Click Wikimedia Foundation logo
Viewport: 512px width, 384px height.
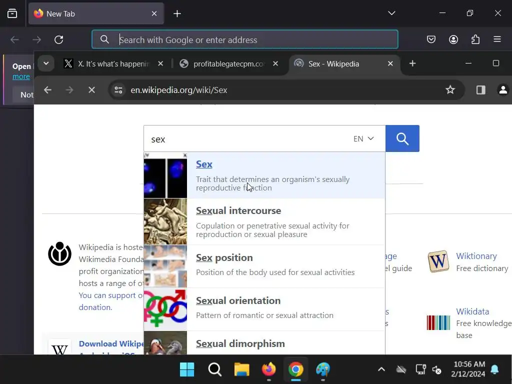pos(60,254)
